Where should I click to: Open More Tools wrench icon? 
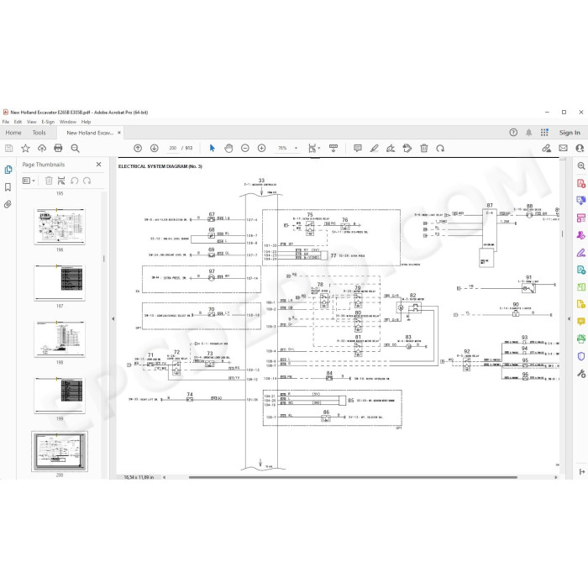click(581, 374)
